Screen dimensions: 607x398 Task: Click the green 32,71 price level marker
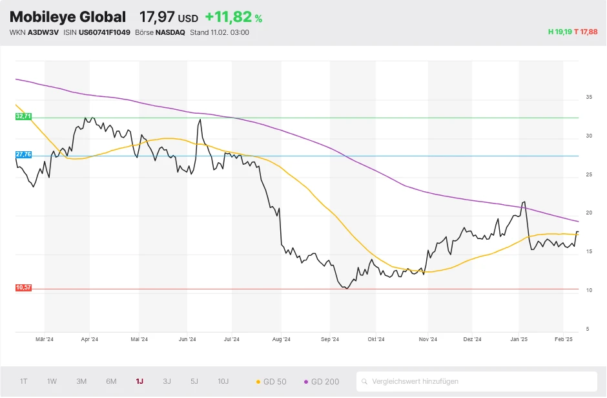click(x=23, y=116)
